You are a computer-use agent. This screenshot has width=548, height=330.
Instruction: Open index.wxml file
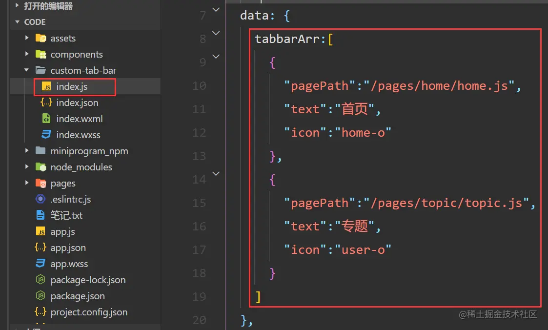click(80, 119)
